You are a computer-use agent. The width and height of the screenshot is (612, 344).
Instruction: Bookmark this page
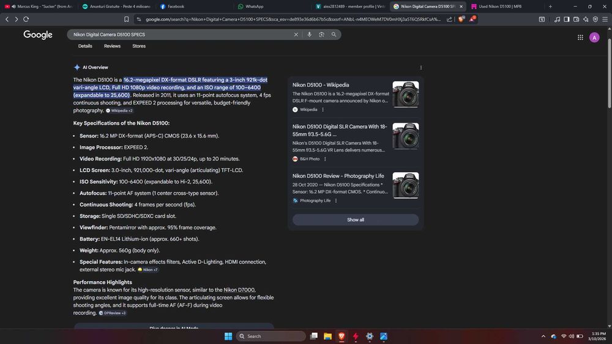[x=127, y=19]
